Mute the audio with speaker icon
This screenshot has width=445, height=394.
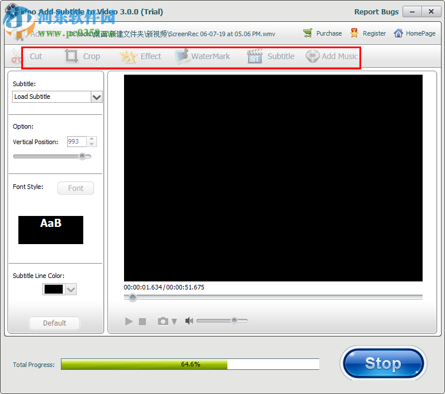tap(189, 320)
